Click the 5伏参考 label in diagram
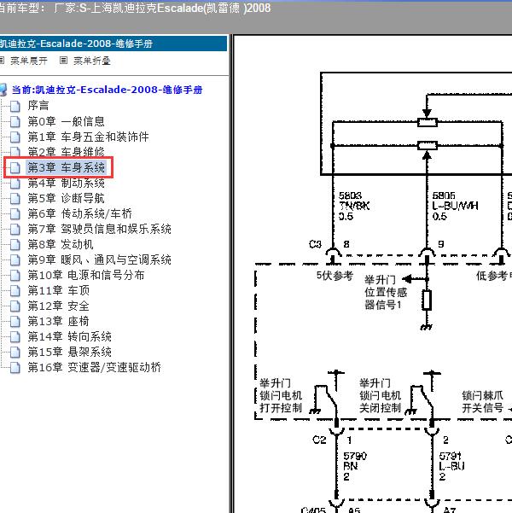512x513 pixels. [x=335, y=276]
